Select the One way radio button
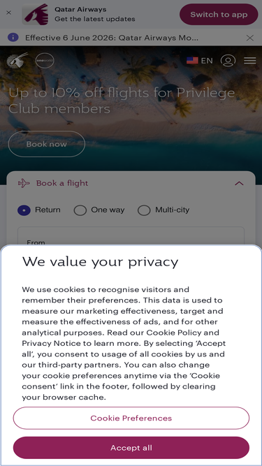262x466 pixels. pos(80,210)
